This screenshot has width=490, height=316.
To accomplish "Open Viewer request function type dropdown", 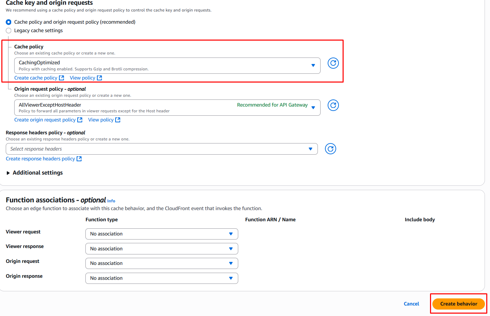I will tap(162, 234).
